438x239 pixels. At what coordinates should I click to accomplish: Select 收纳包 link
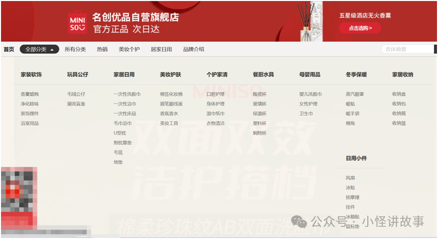(399, 104)
